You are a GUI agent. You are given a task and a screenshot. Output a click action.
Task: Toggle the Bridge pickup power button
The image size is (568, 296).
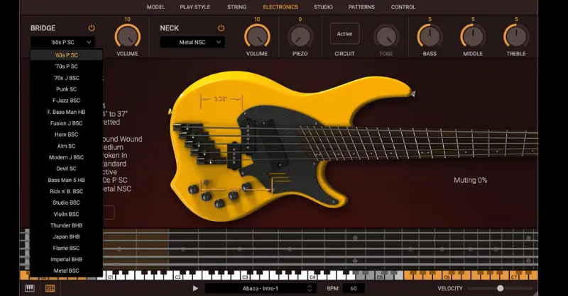click(92, 28)
